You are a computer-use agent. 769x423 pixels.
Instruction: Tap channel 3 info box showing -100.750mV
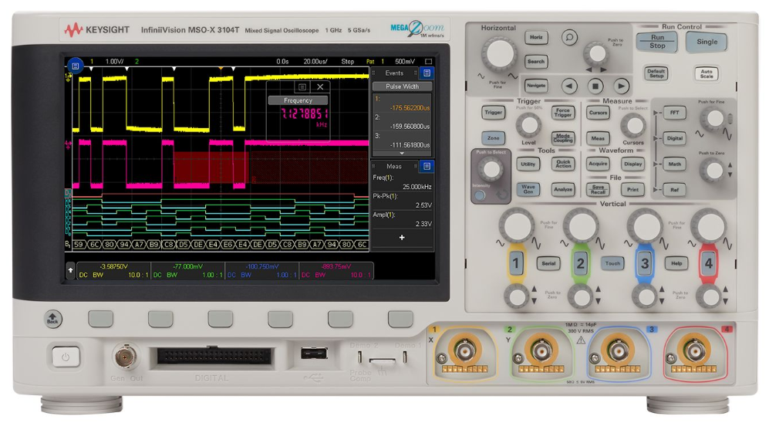(x=262, y=270)
